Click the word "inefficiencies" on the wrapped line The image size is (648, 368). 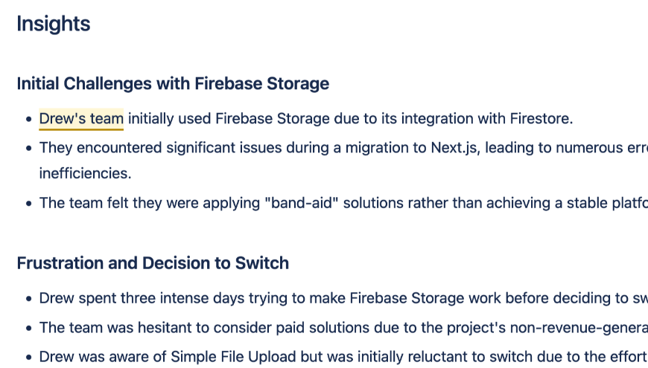(84, 174)
